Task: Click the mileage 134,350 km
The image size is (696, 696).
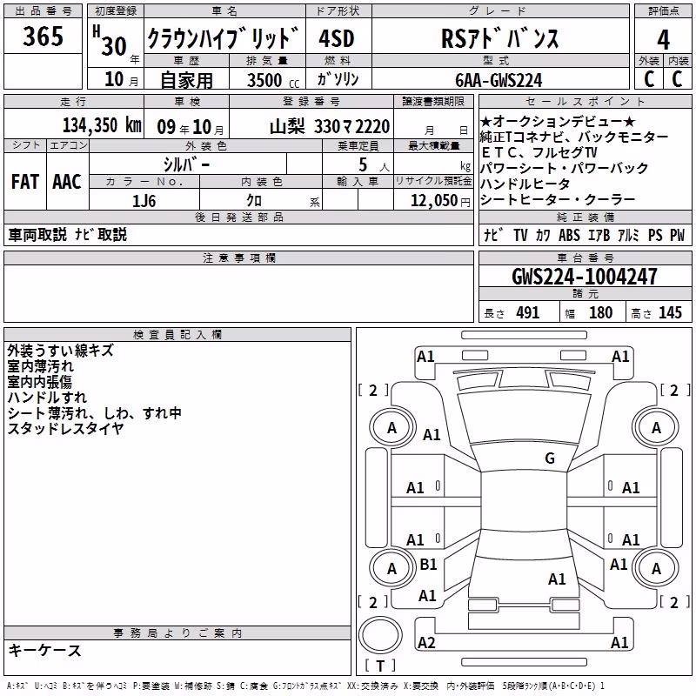Action: [102, 125]
